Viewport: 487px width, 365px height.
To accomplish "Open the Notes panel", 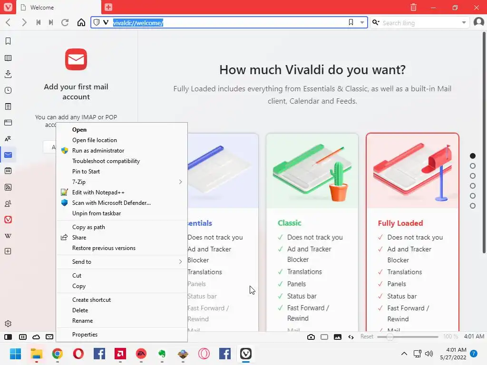I will coord(8,106).
